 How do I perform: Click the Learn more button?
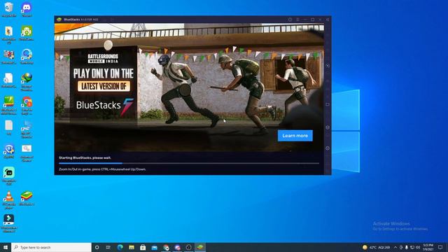pyautogui.click(x=295, y=136)
